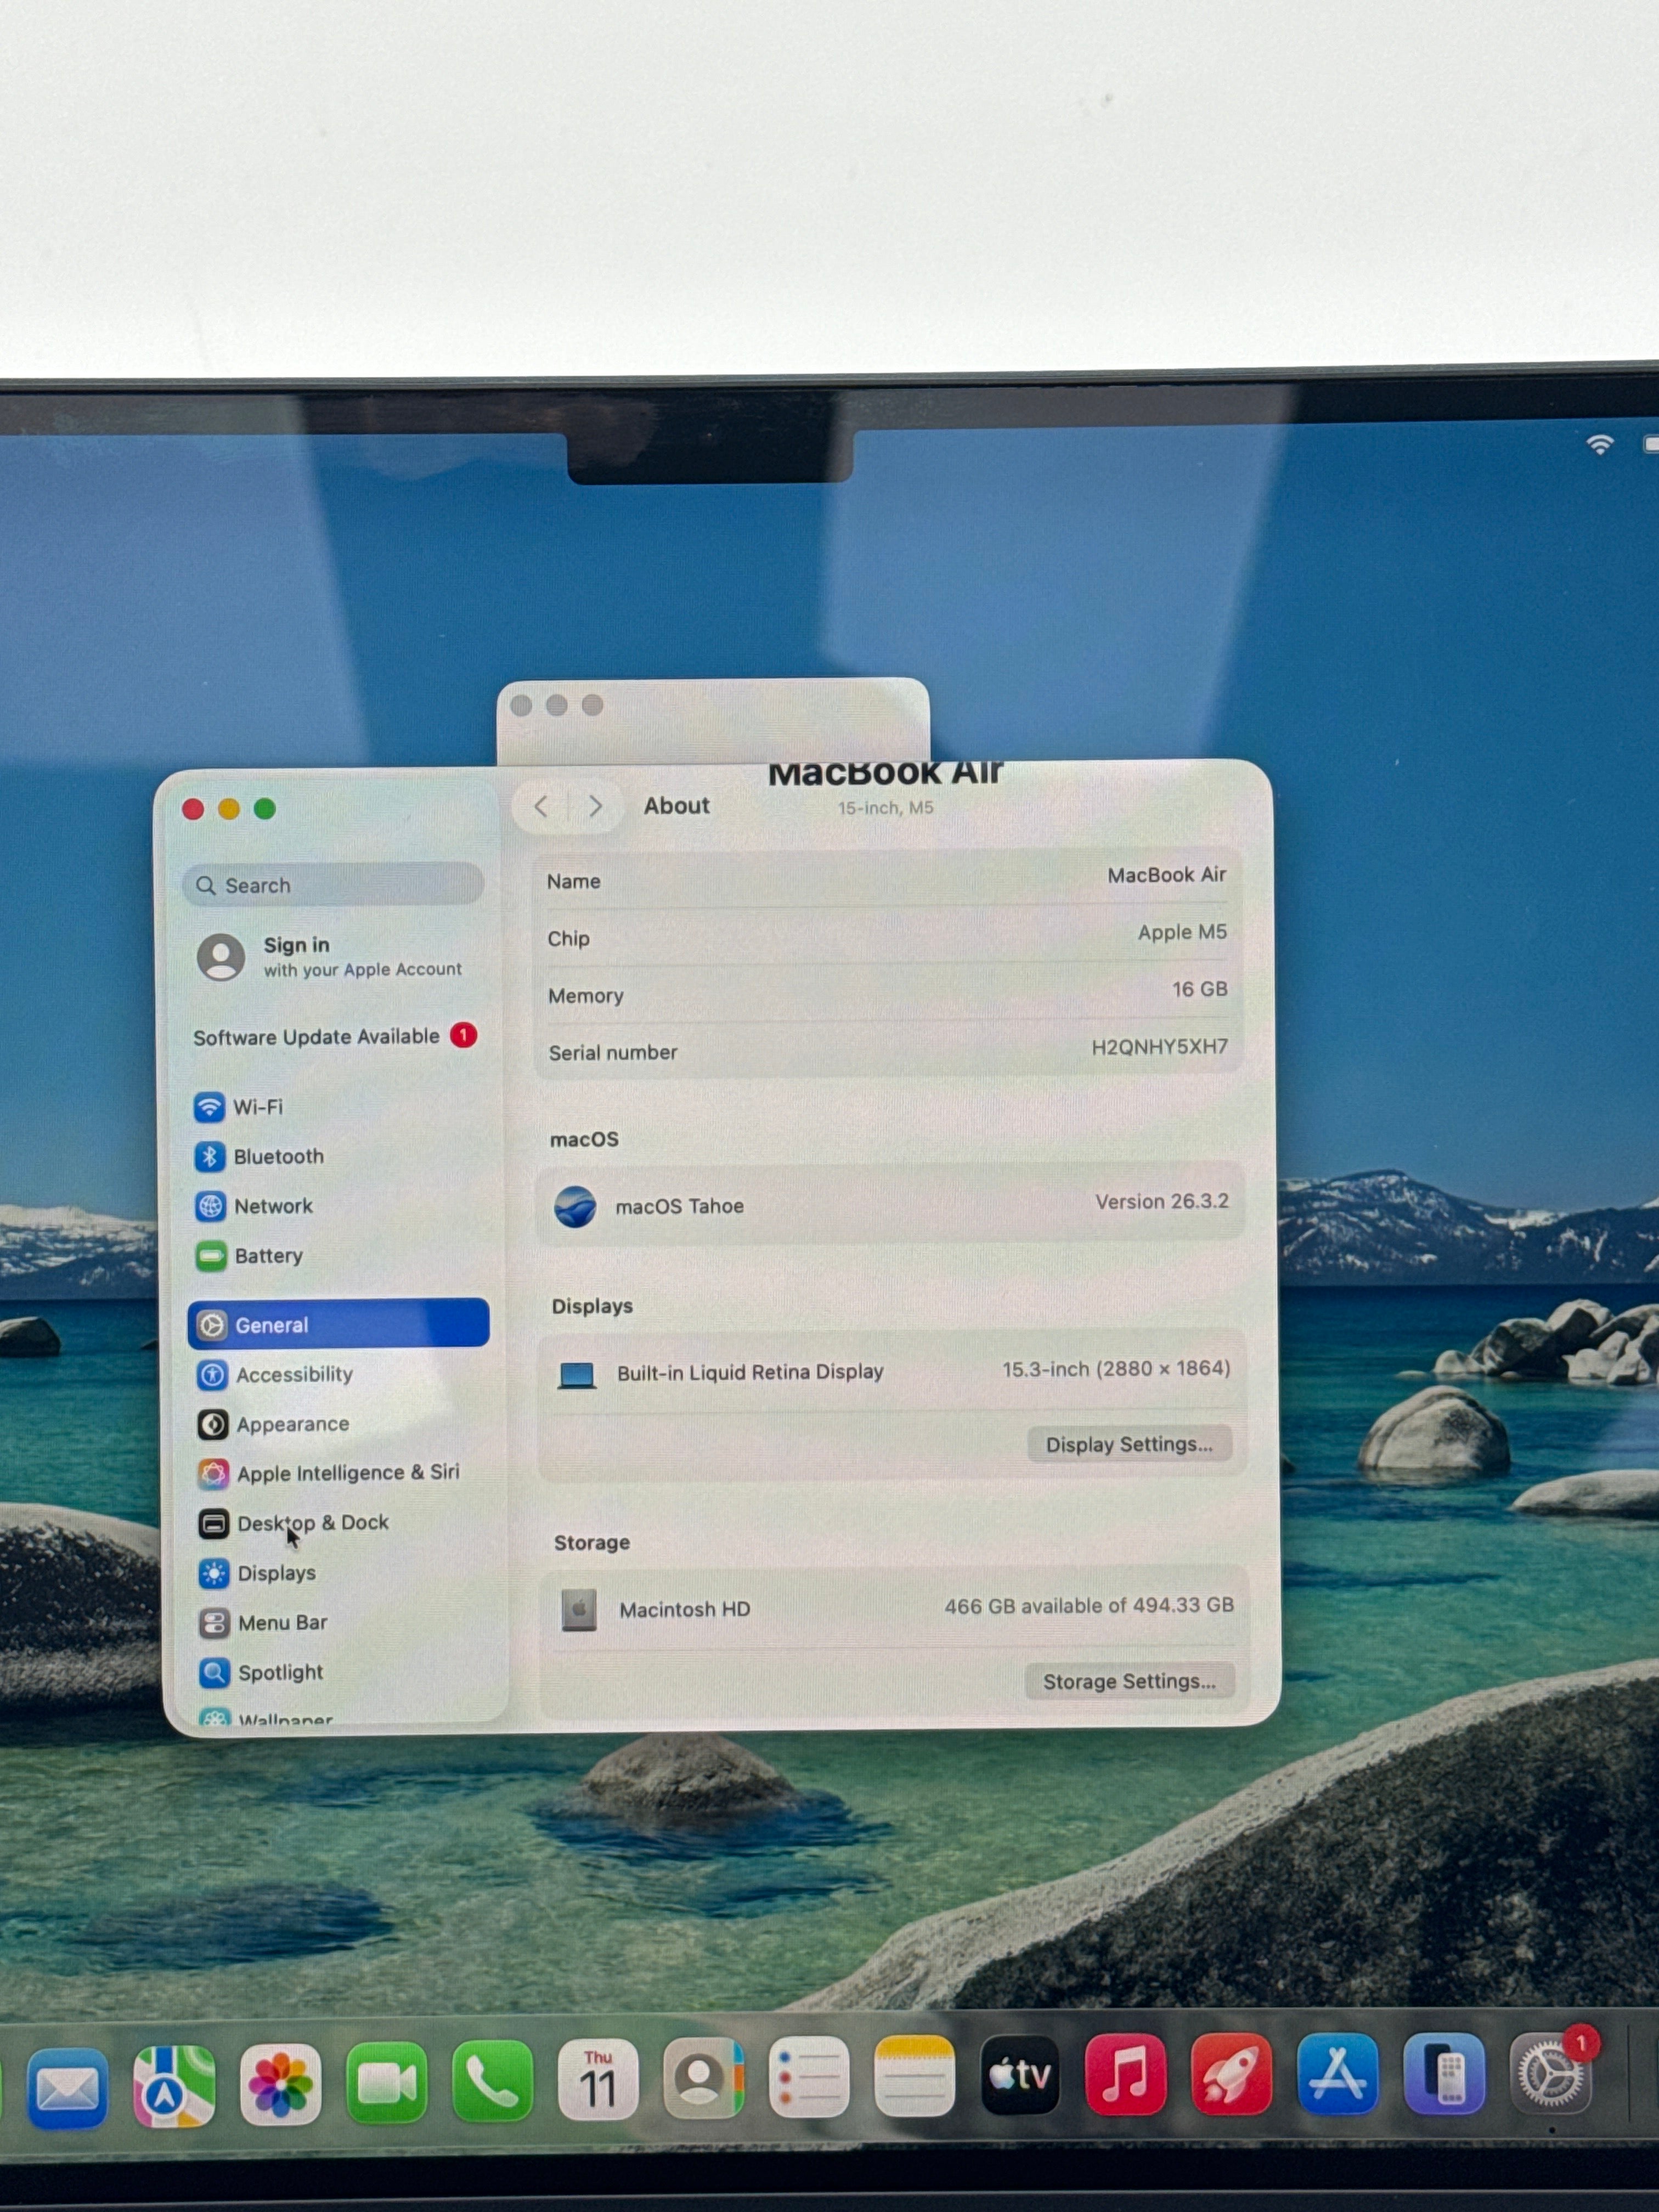This screenshot has width=1659, height=2212.
Task: Click the serial number "H2QNHY5XH7"
Action: pyautogui.click(x=1160, y=1047)
